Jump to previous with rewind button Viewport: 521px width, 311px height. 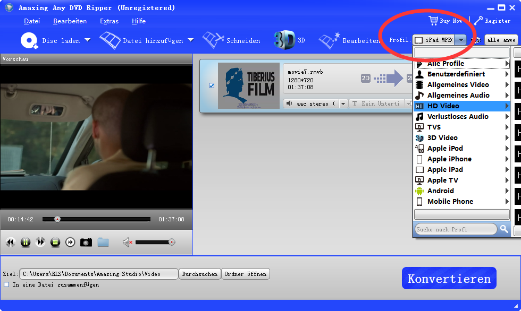tap(11, 243)
